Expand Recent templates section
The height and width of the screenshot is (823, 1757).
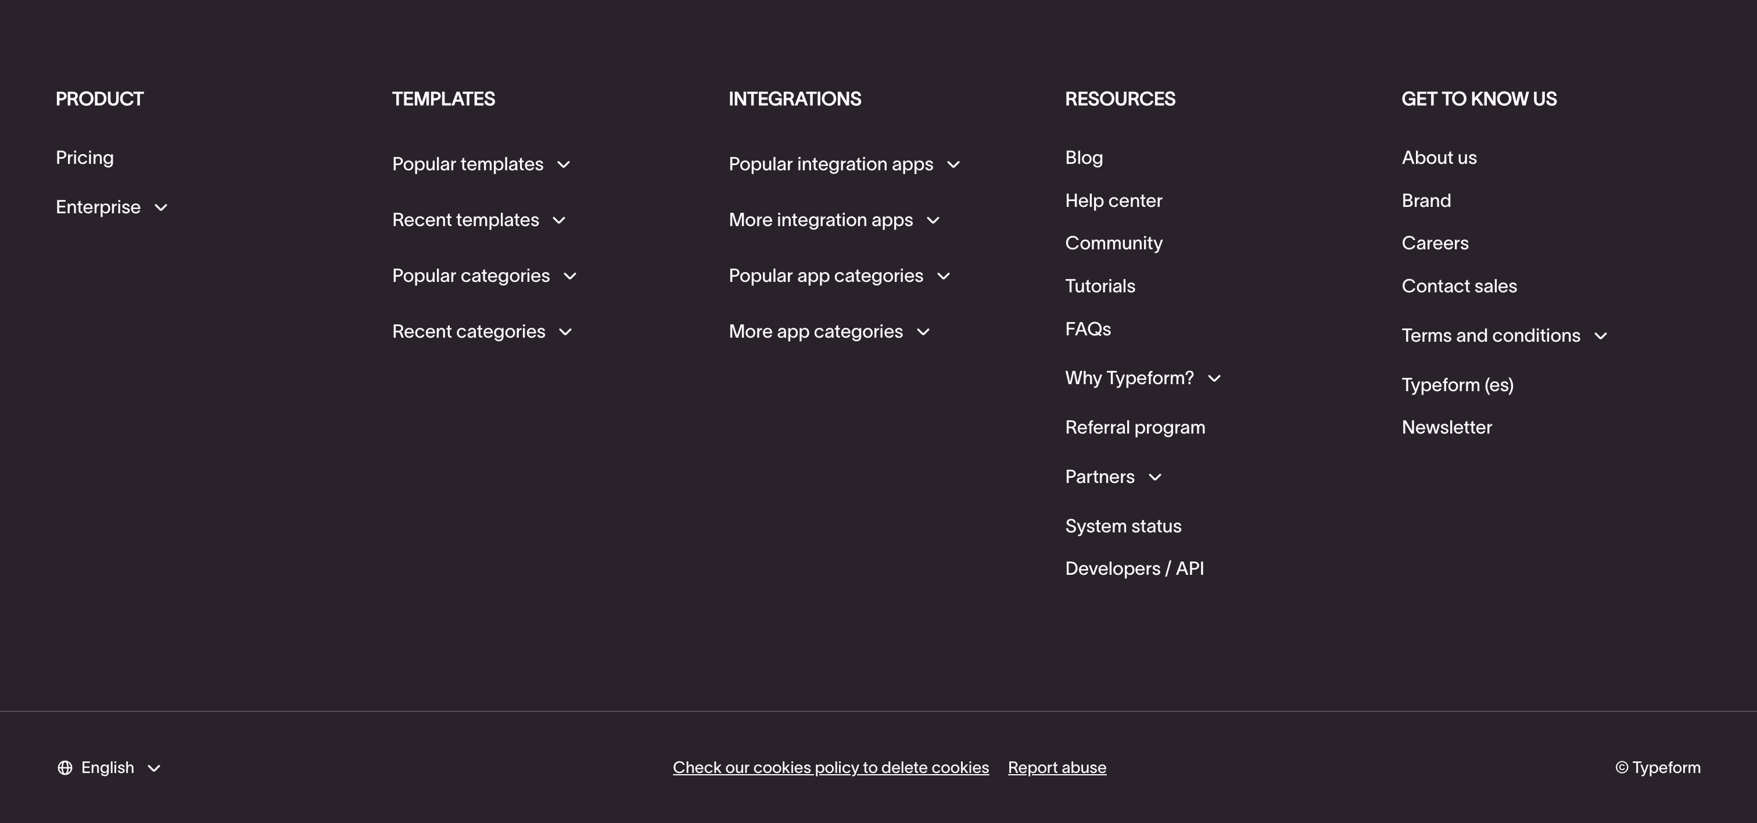point(558,220)
